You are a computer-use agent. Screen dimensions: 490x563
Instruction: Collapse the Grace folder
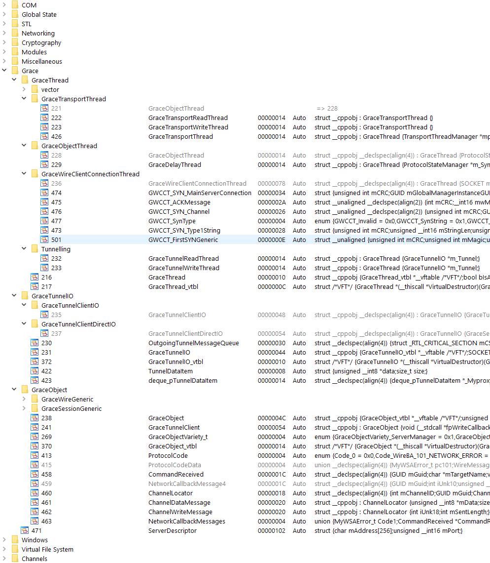tap(4, 70)
